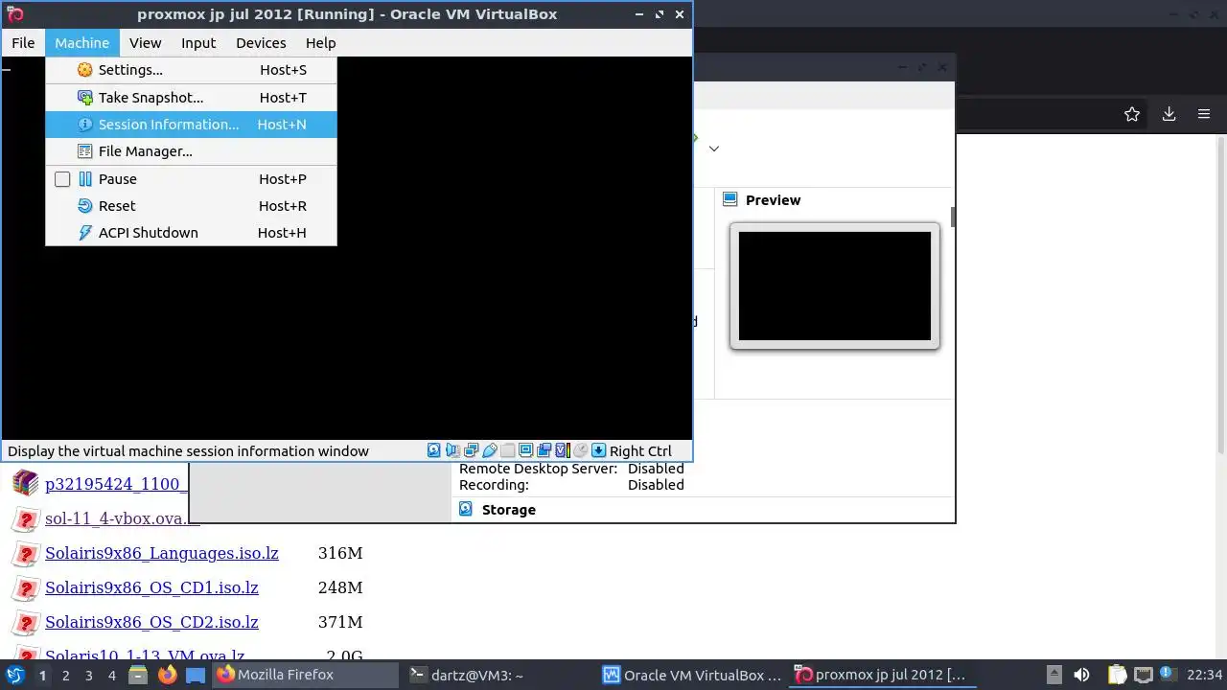Bookmark this page with Firefox star icon
The image size is (1227, 690).
pos(1132,114)
